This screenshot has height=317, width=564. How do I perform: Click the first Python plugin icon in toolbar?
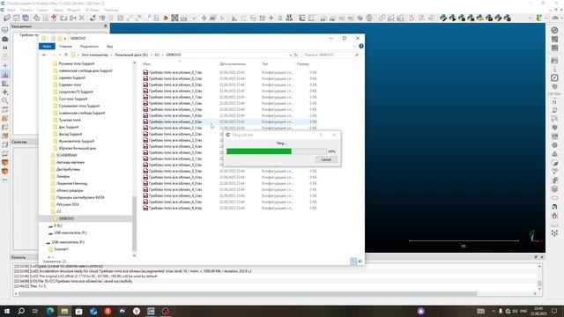(x=443, y=18)
